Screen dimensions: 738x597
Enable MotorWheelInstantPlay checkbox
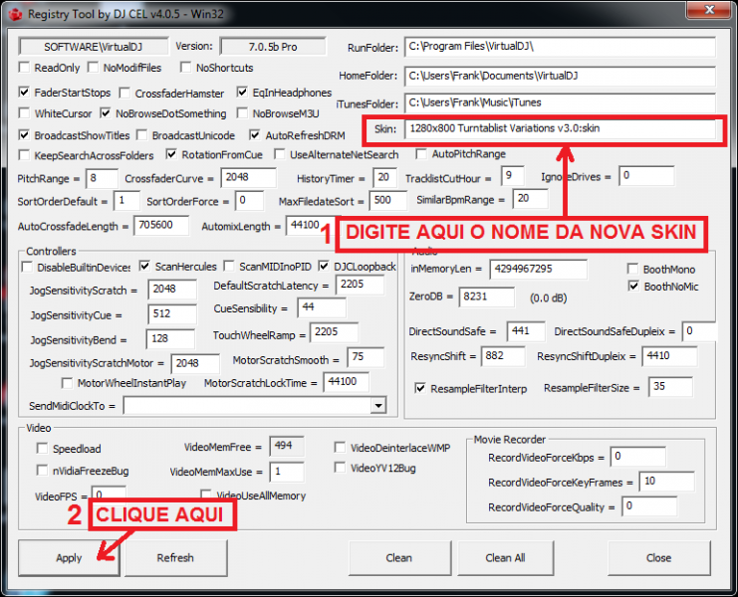tap(68, 383)
